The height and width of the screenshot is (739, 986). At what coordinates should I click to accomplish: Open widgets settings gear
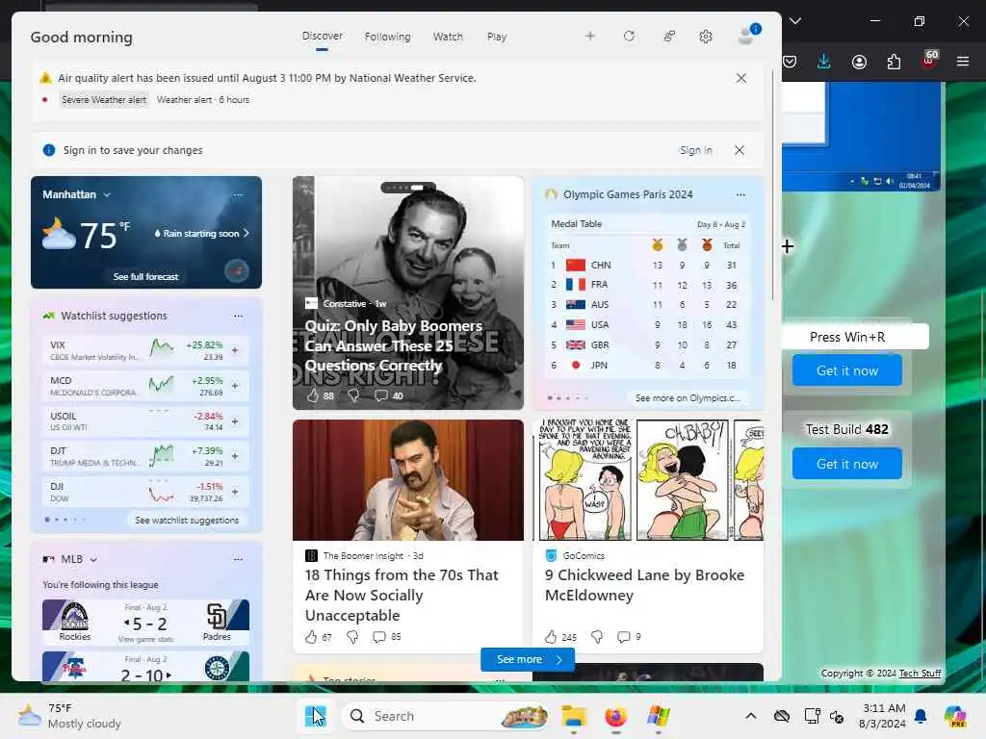tap(706, 37)
